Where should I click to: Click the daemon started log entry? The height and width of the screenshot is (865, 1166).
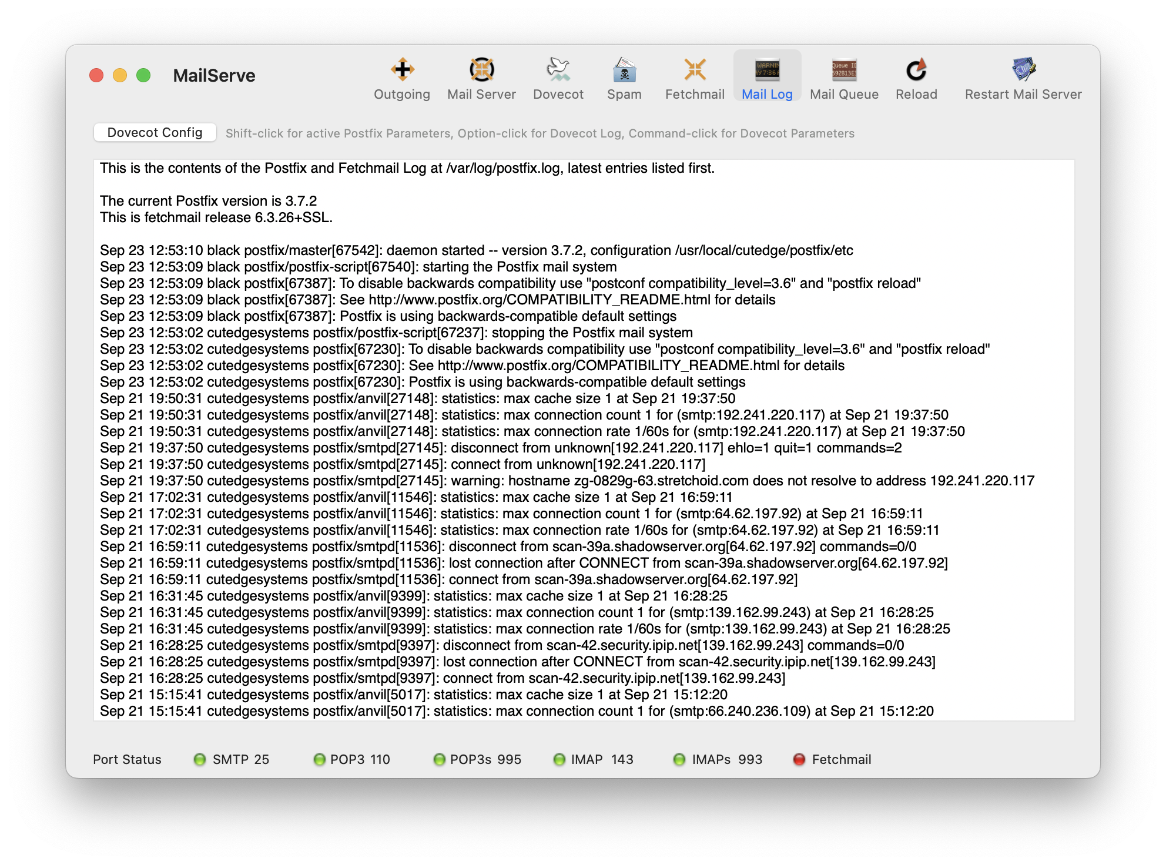pyautogui.click(x=476, y=250)
